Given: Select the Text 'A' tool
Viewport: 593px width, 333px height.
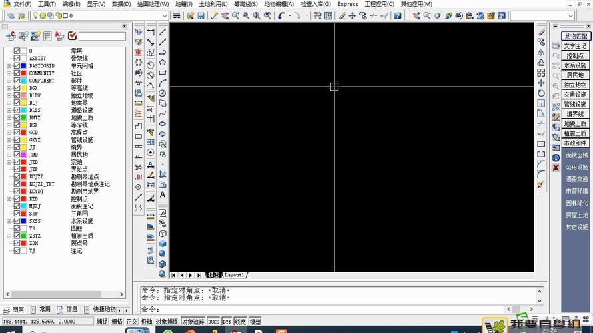Looking at the screenshot, I should [163, 195].
